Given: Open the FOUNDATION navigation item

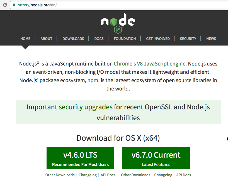Looking at the screenshot, I should click(125, 39).
